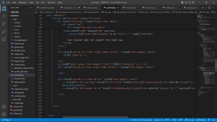Click the Ln 174, Col 87 status item

click(141, 120)
